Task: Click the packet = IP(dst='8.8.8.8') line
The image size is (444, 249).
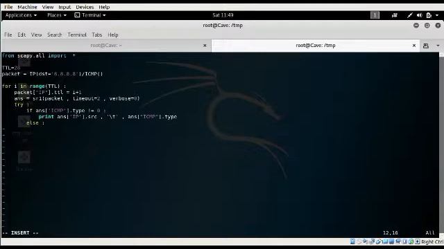Action: coord(53,74)
